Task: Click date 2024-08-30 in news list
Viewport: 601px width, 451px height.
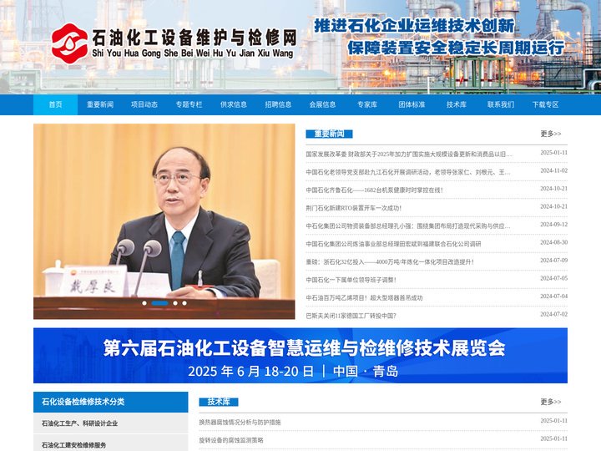Action: pyautogui.click(x=554, y=242)
